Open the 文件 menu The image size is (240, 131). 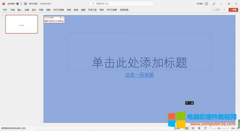(5, 10)
